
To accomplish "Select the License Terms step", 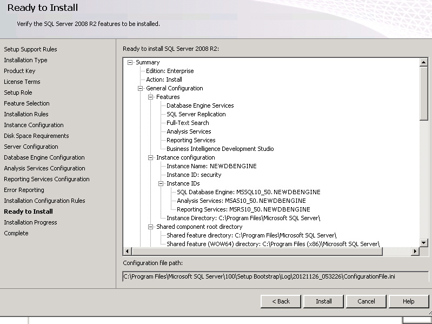I will [22, 82].
